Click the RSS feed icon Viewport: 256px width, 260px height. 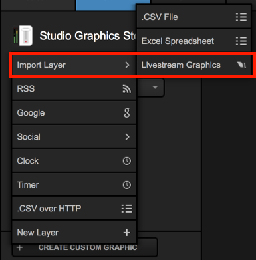(x=127, y=89)
